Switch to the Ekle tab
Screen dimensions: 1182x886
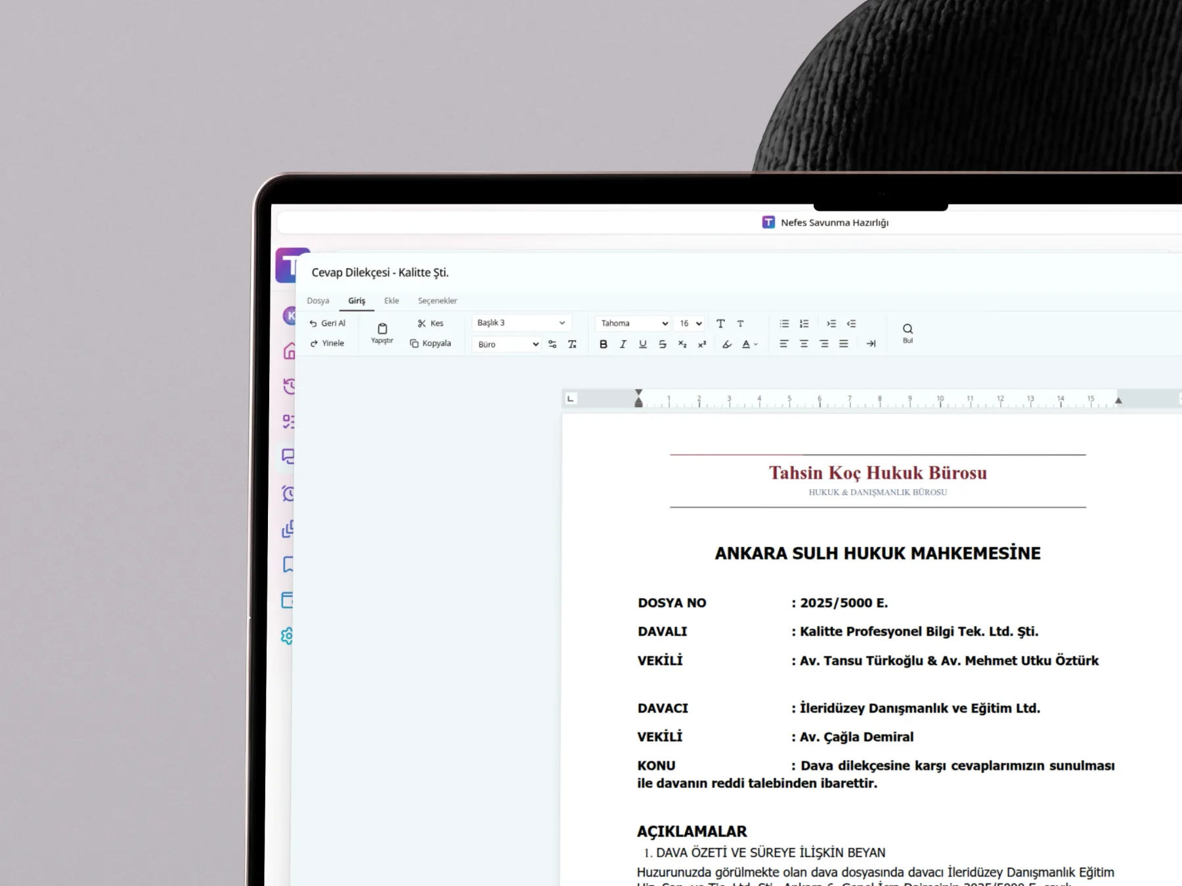pos(391,301)
